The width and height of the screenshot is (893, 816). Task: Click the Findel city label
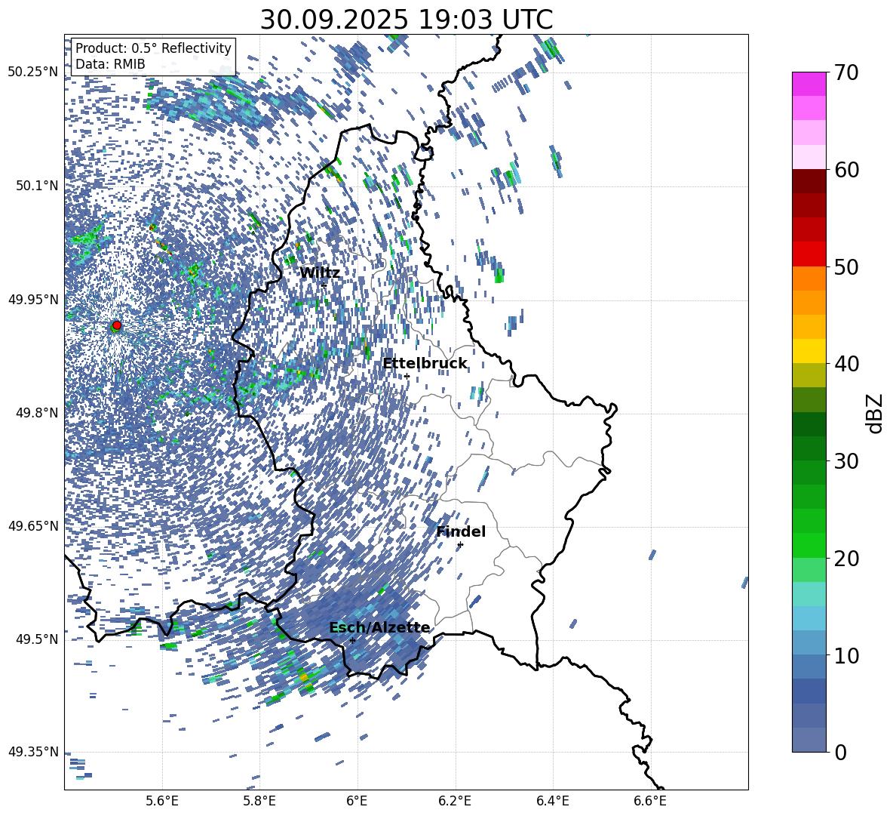[461, 531]
